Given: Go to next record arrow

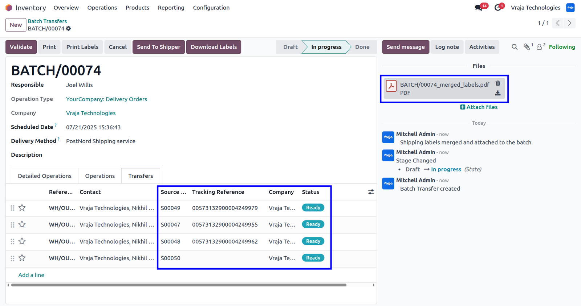Looking at the screenshot, I should pyautogui.click(x=570, y=23).
